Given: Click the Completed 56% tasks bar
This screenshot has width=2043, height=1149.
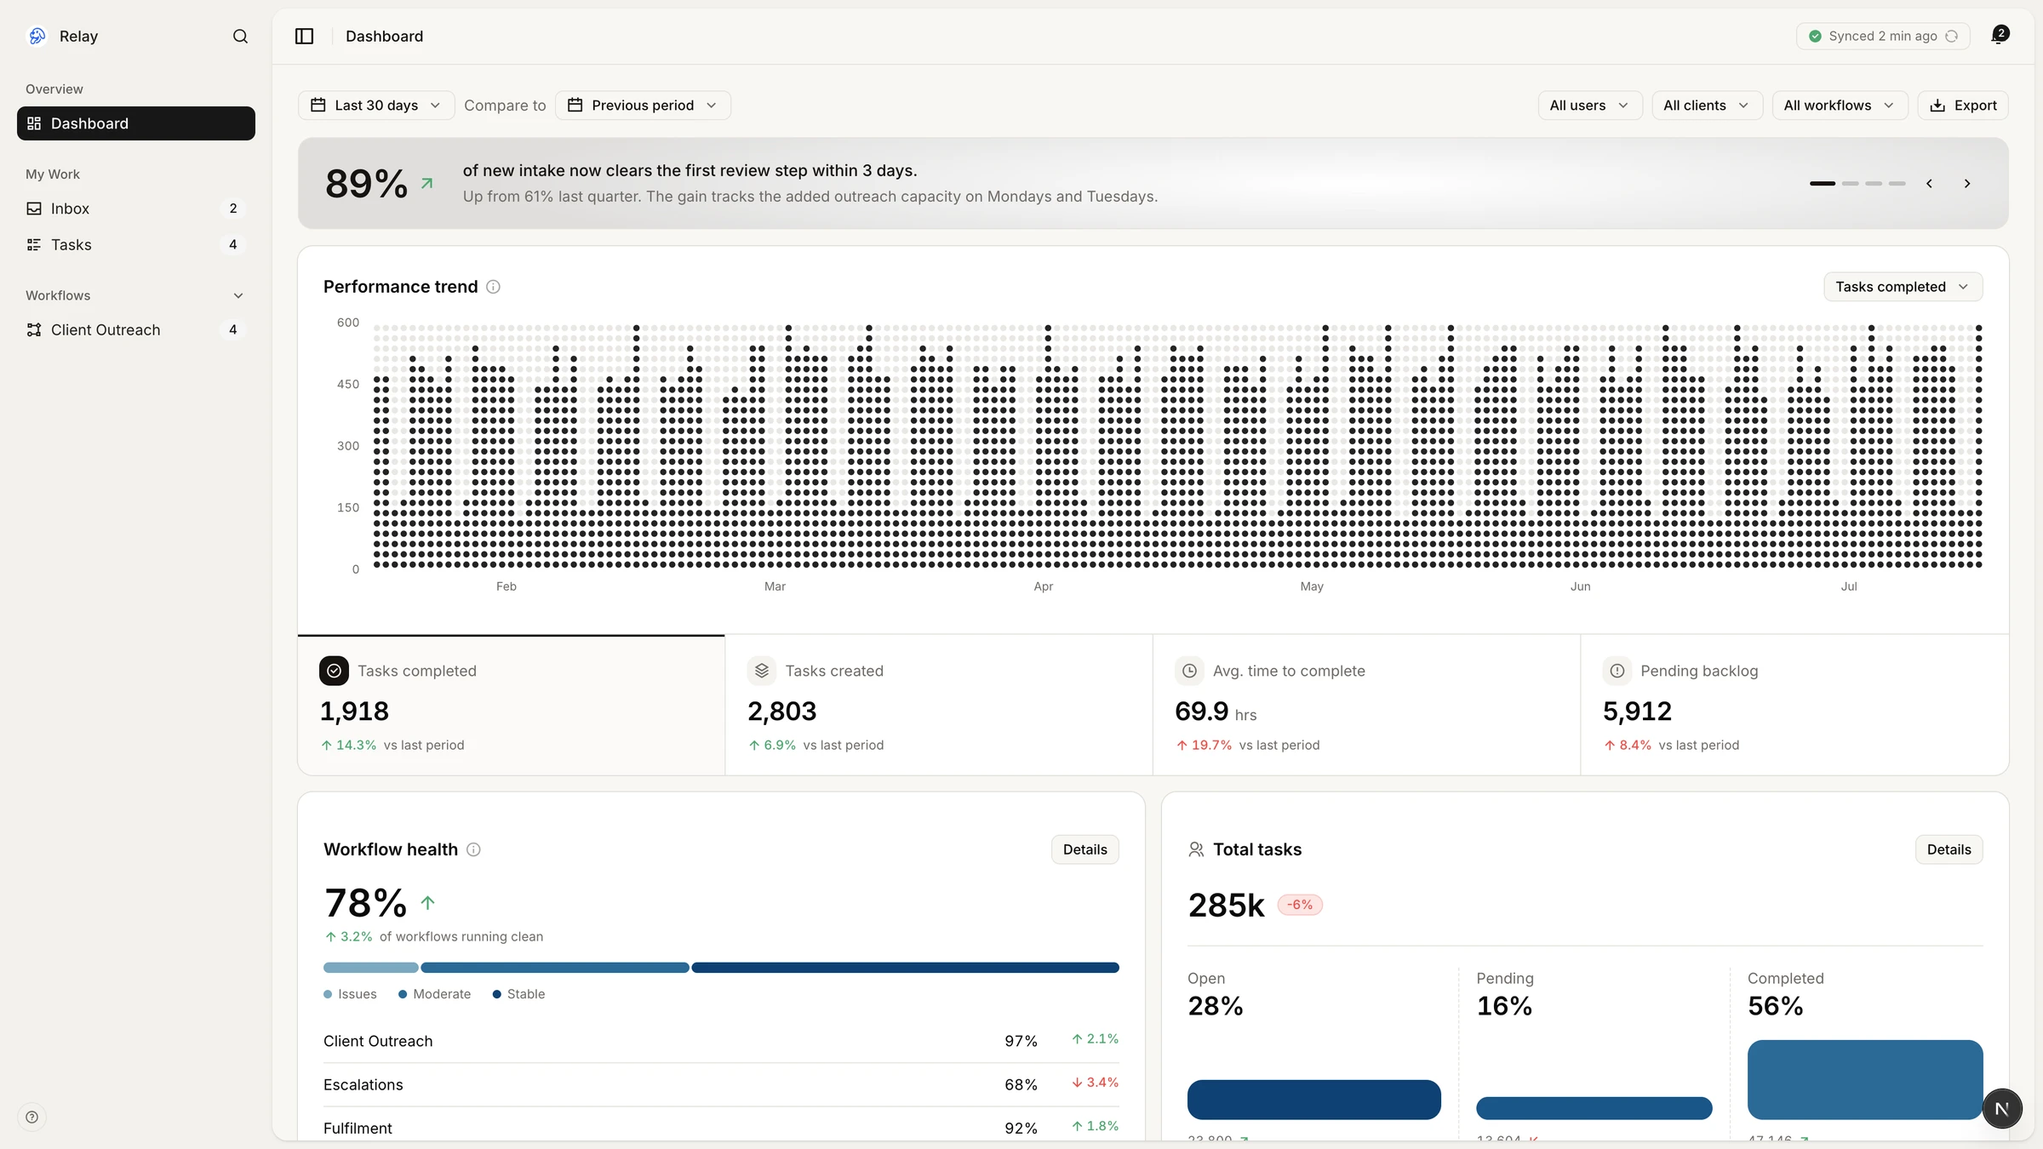Looking at the screenshot, I should [1865, 1079].
